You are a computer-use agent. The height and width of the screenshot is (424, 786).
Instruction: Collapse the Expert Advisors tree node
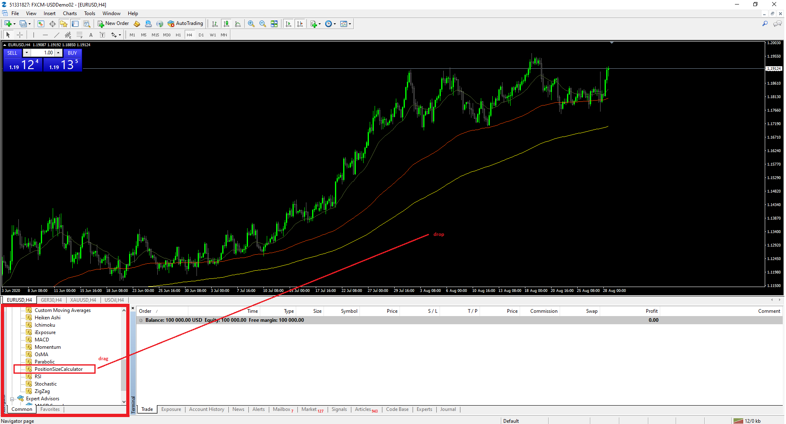coord(12,399)
